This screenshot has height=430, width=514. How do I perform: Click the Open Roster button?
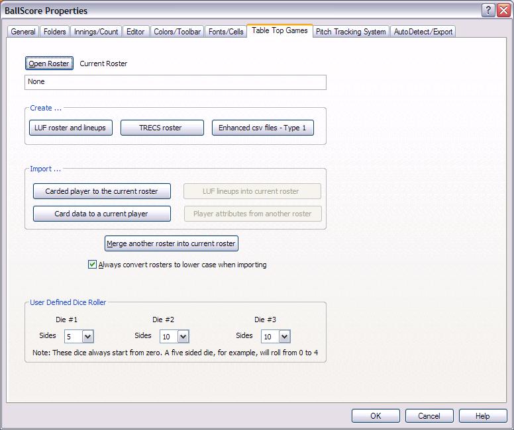click(49, 64)
